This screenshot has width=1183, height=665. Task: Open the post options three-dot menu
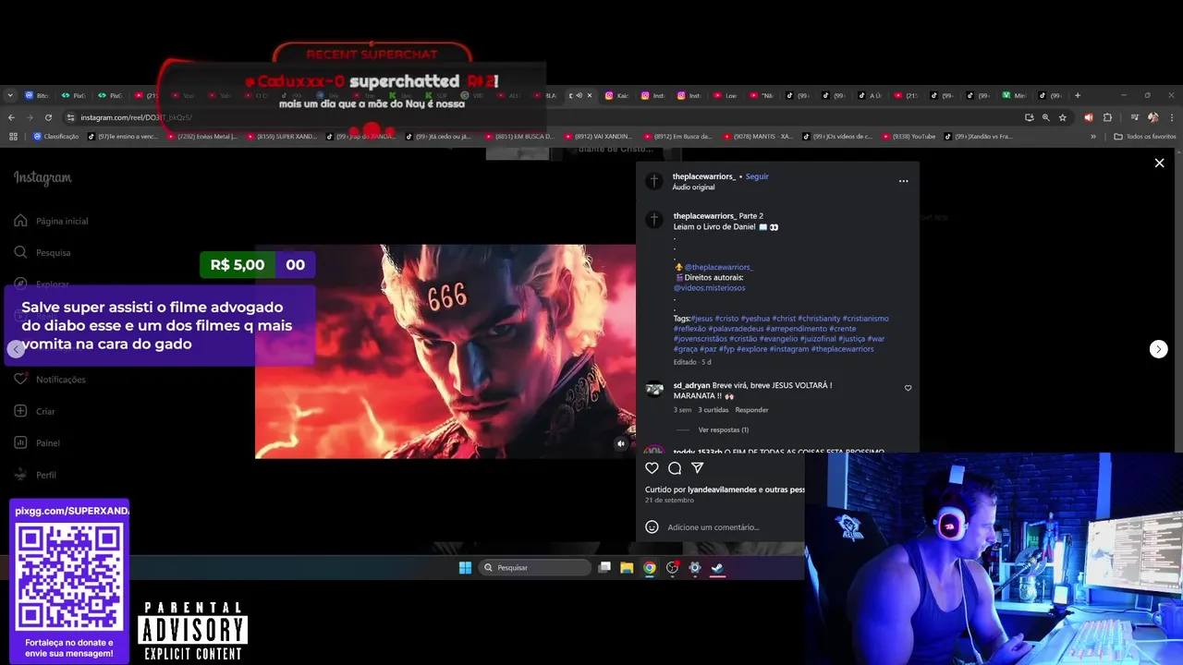pos(903,181)
